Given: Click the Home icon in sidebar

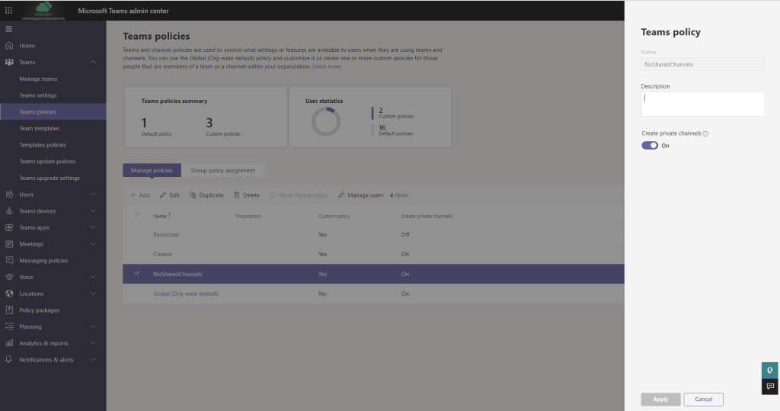Looking at the screenshot, I should (x=9, y=46).
